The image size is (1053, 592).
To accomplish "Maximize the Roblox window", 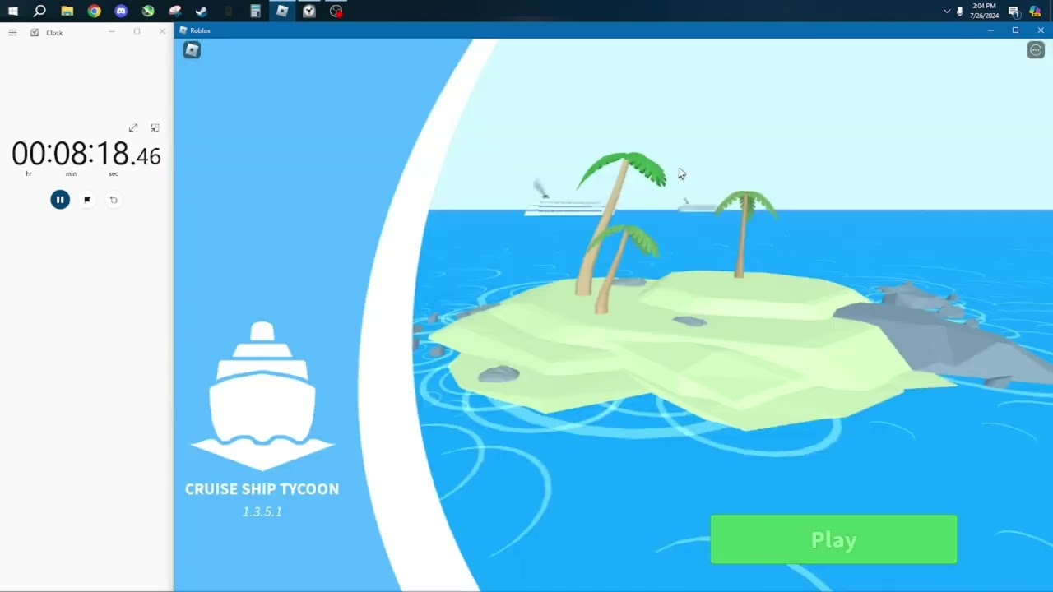I will click(x=1015, y=30).
